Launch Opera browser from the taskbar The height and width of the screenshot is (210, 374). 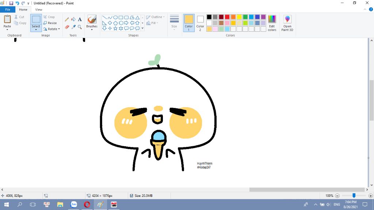87,205
